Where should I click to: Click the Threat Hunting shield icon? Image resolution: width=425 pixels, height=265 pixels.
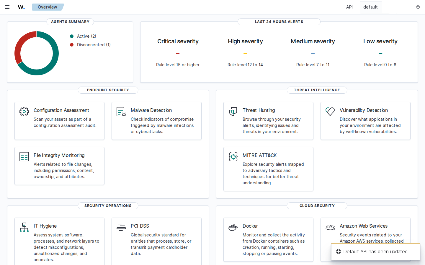pos(233,112)
